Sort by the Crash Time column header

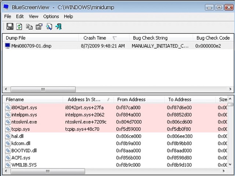(x=95, y=38)
